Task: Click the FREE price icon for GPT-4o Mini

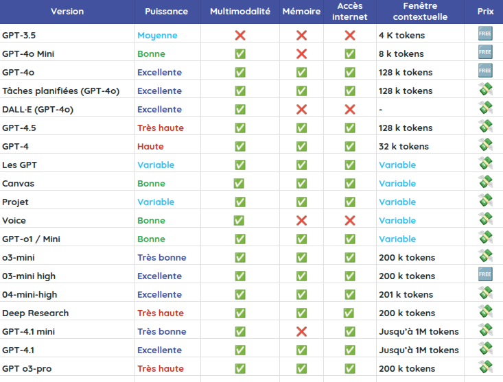Action: click(485, 52)
